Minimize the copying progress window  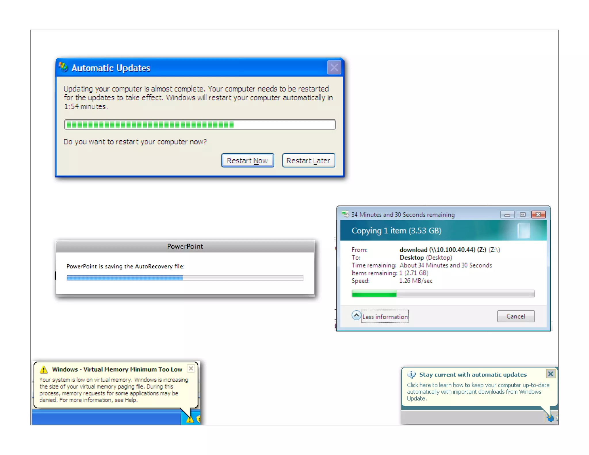[x=507, y=215]
